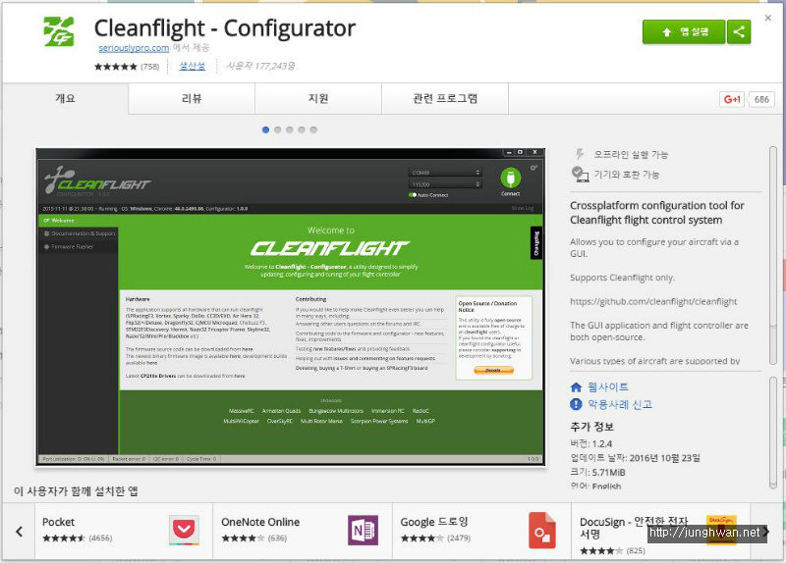The width and height of the screenshot is (786, 563).
Task: Click the Pocket app icon
Action: coord(184,530)
